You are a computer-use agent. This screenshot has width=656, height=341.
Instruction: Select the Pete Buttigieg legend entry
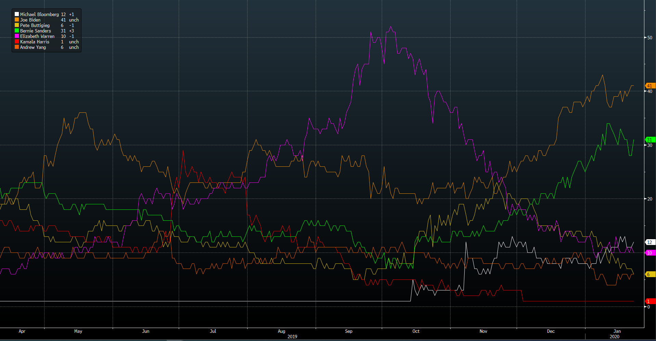point(35,25)
